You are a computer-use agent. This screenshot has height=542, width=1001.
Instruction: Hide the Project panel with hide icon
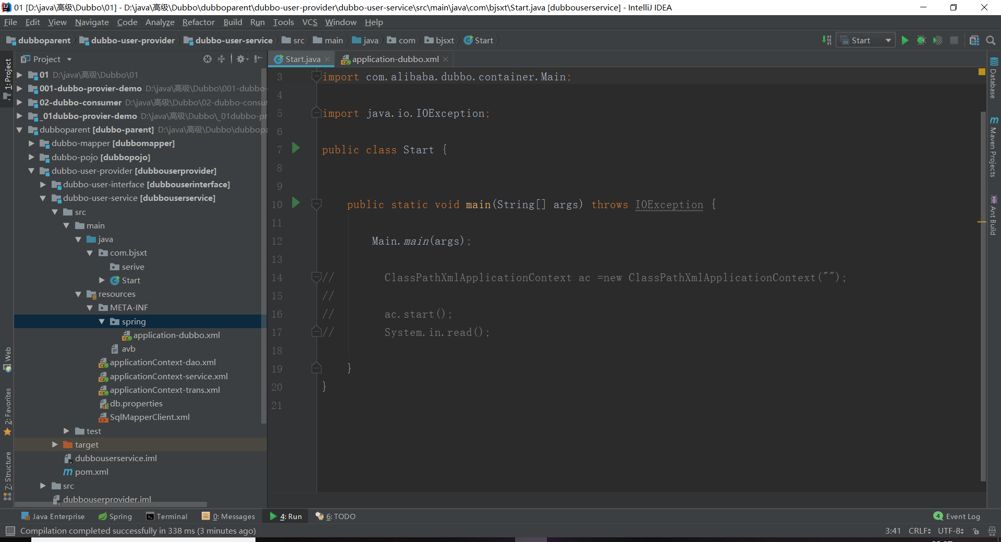(258, 59)
